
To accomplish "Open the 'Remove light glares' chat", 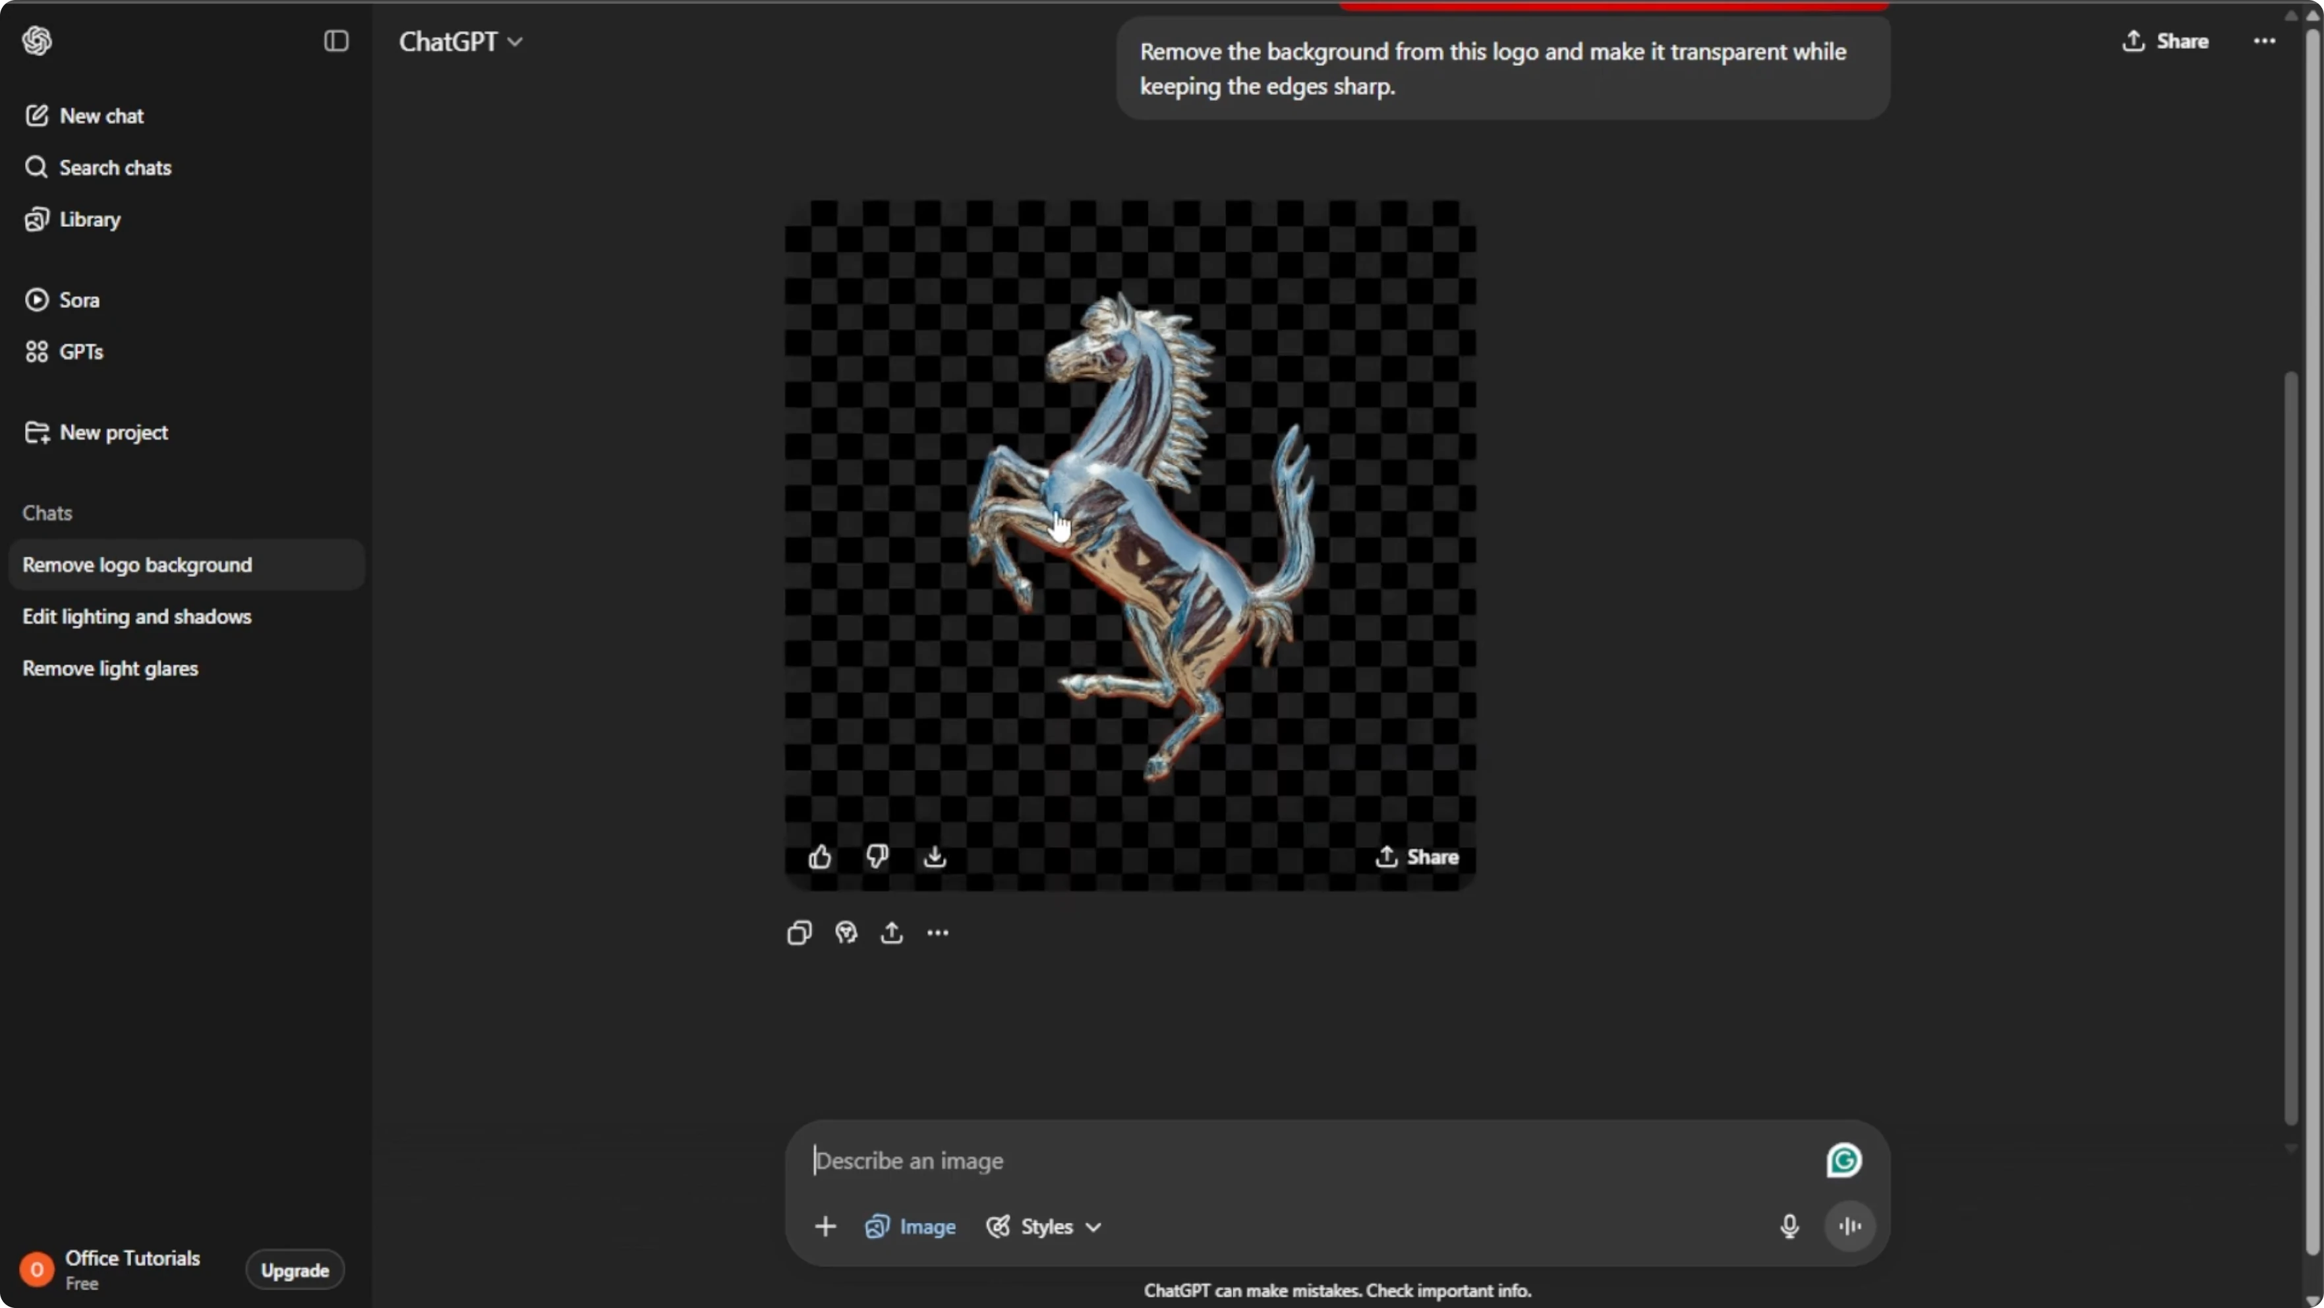I will 186,669.
